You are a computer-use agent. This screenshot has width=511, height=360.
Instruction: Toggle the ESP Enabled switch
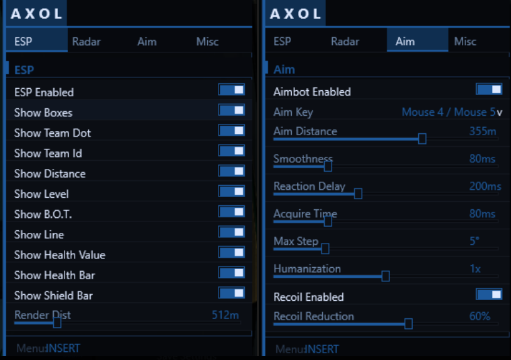click(x=231, y=89)
